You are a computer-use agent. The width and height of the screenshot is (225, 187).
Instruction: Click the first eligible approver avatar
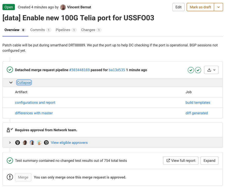17,142
